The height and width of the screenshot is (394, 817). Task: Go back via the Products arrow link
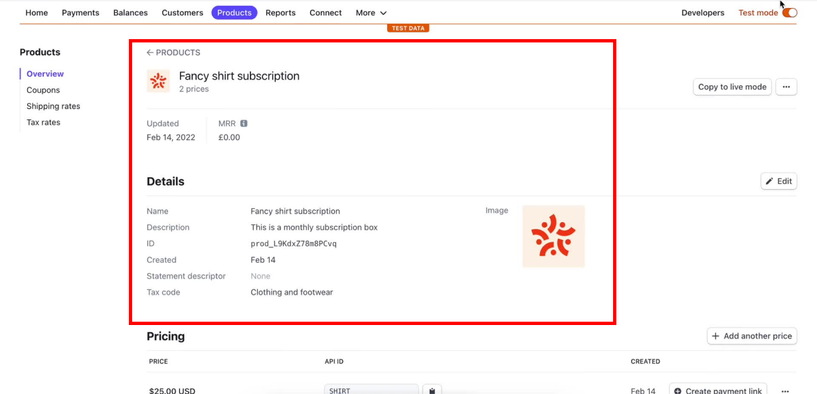pos(173,52)
